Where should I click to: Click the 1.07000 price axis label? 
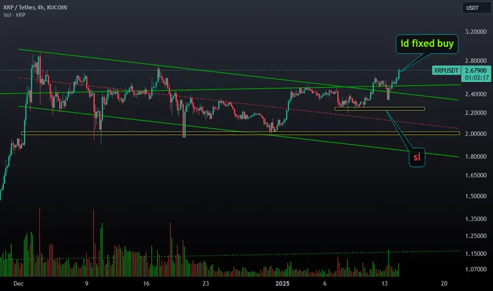coord(476,269)
